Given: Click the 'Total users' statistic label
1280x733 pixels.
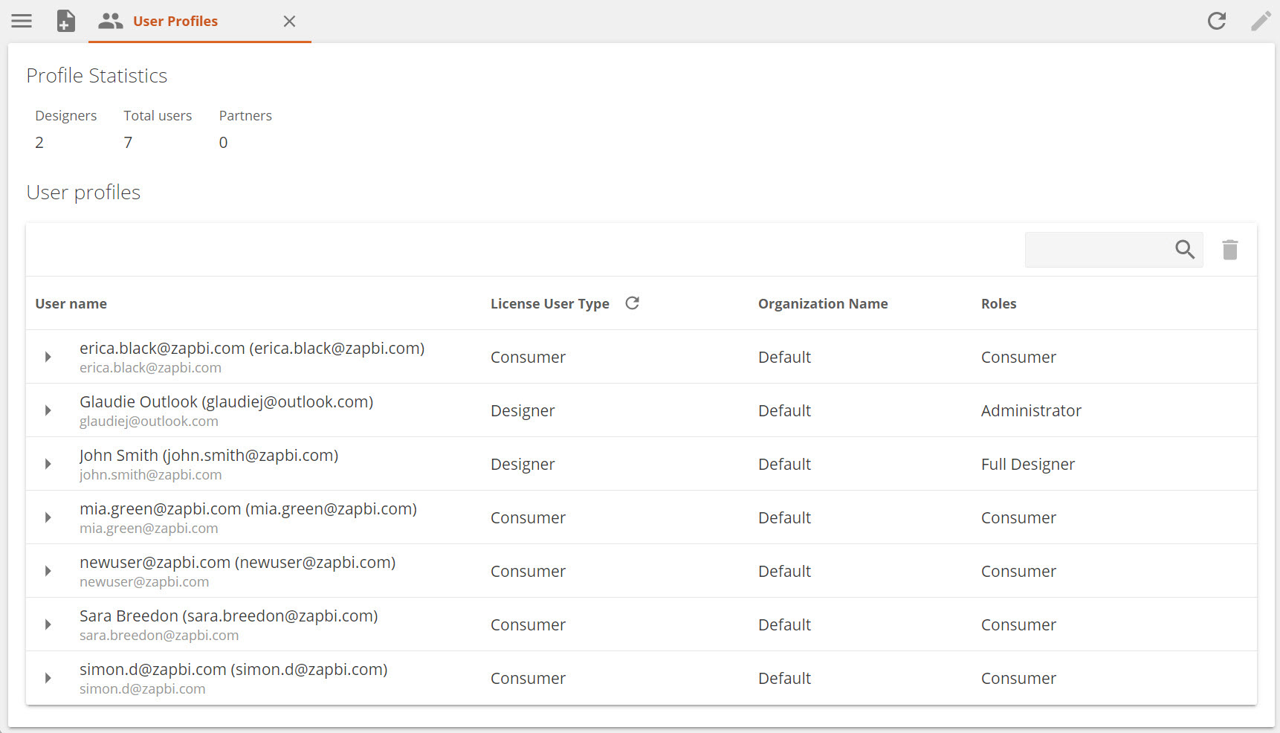Looking at the screenshot, I should pos(158,115).
